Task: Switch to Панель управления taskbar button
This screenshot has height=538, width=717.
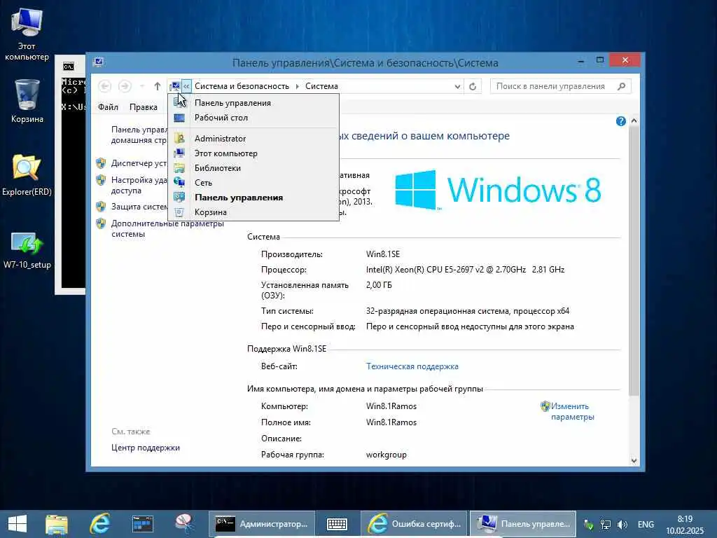Action: point(523,524)
